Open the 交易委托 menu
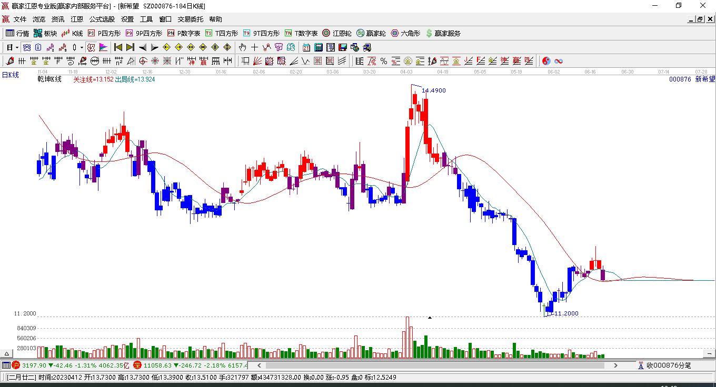This screenshot has width=716, height=387. pyautogui.click(x=190, y=19)
